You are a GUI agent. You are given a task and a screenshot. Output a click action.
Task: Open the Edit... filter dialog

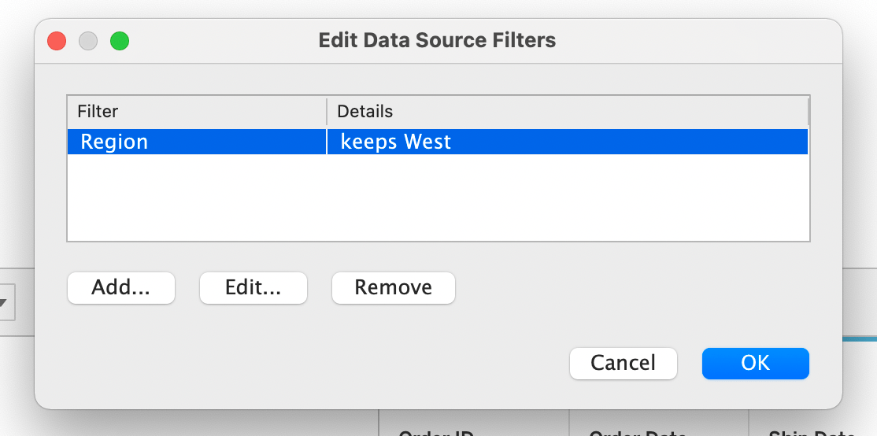(x=253, y=288)
